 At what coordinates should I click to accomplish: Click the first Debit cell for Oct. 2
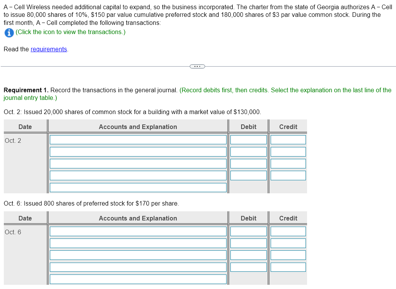[248, 139]
